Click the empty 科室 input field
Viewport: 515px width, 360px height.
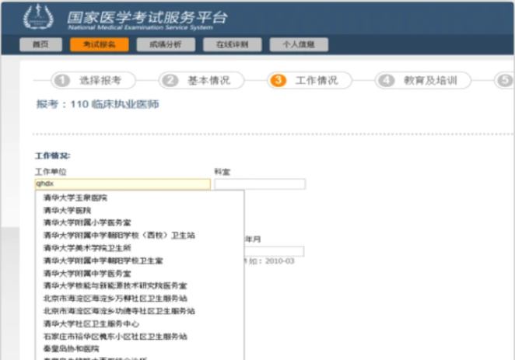coord(260,183)
